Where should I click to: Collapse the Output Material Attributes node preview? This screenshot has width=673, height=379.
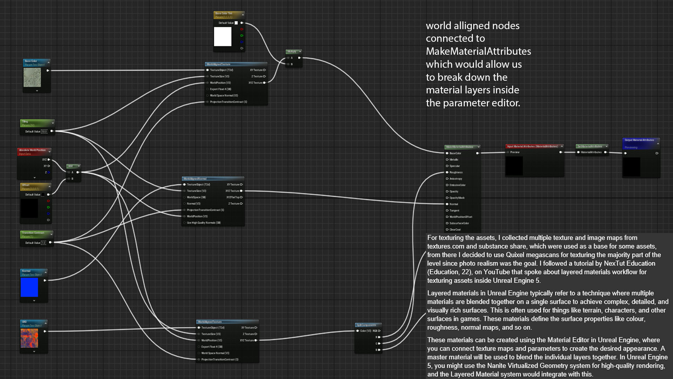[658, 144]
